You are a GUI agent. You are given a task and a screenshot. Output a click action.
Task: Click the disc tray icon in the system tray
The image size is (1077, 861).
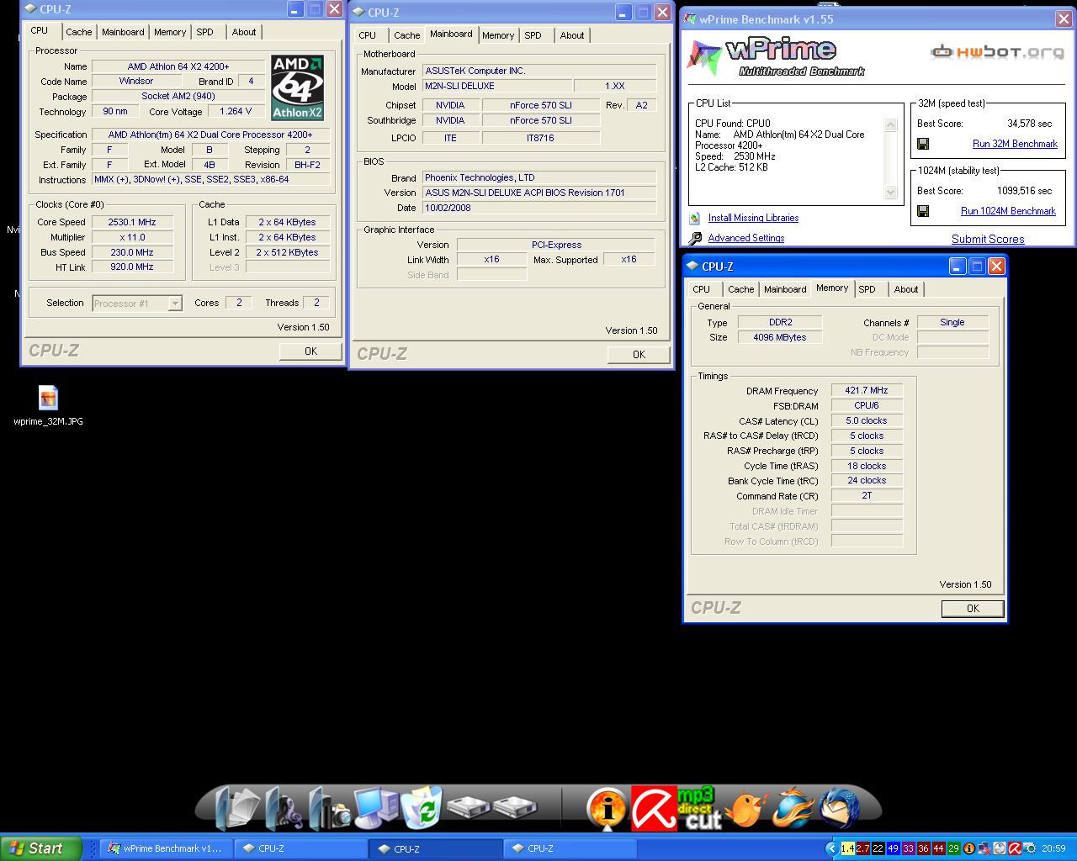(x=1000, y=848)
